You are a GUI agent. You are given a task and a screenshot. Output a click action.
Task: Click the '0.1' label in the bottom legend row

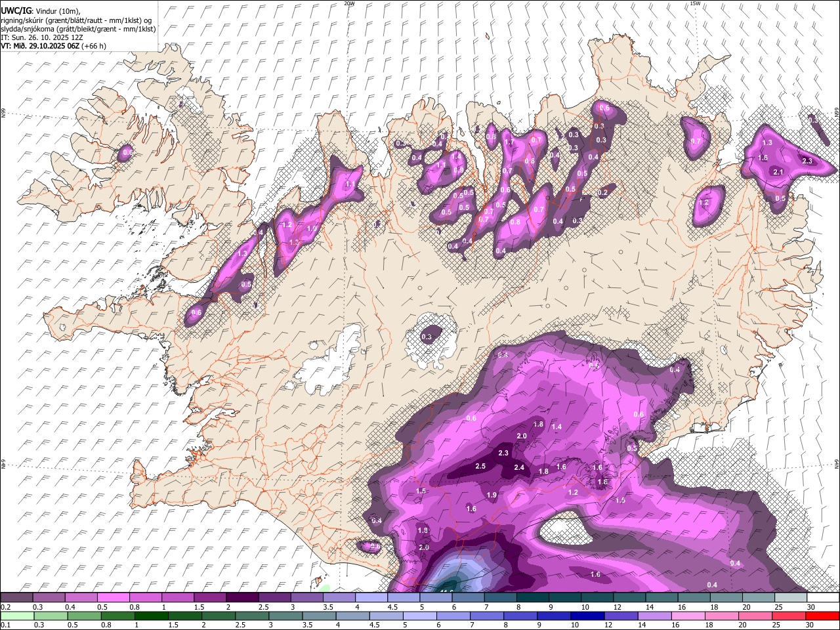click(5, 625)
